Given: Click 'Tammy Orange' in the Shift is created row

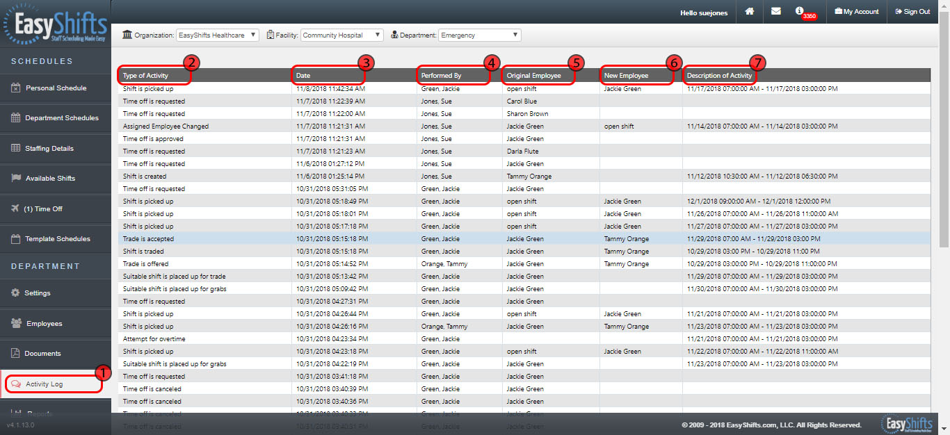Looking at the screenshot, I should coord(529,177).
